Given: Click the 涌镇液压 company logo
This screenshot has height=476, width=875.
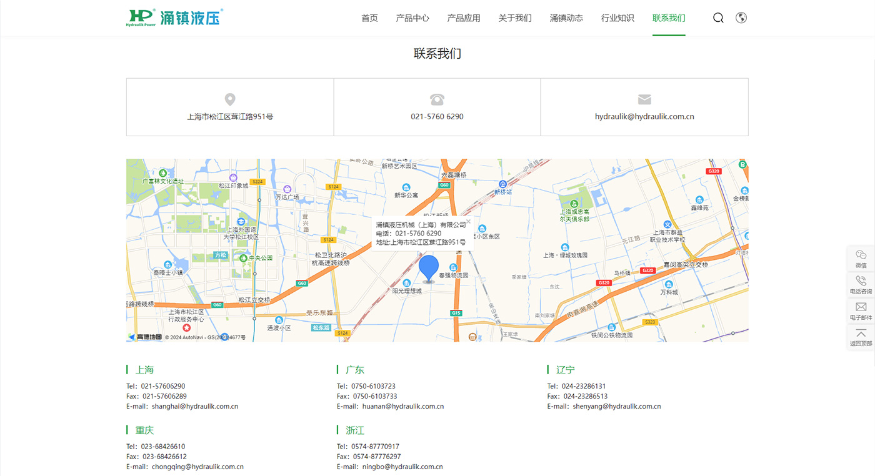Looking at the screenshot, I should [174, 17].
